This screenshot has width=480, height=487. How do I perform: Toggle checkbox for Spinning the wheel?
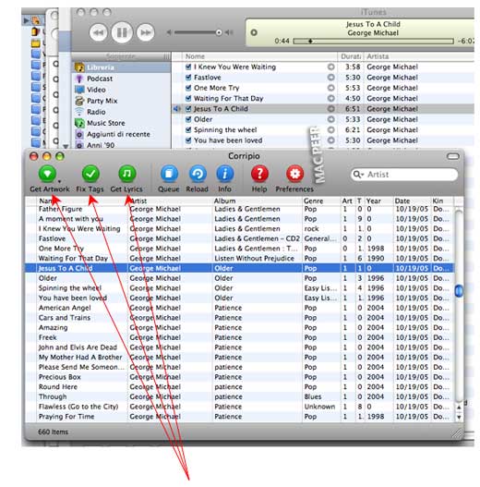(x=188, y=129)
